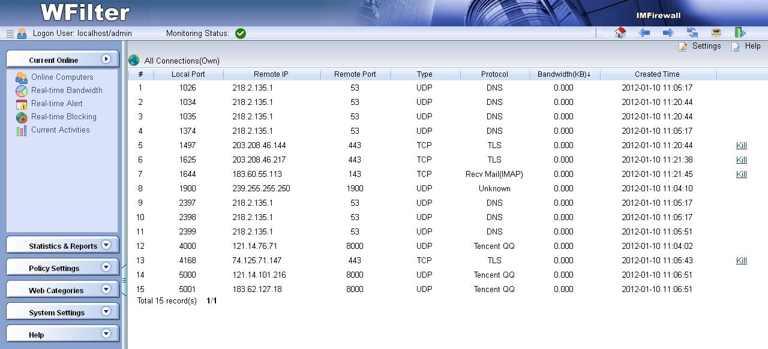Viewport: 768px width, 349px height.
Task: Kill the IMAP connection to 183.60.55.113
Action: tap(742, 174)
